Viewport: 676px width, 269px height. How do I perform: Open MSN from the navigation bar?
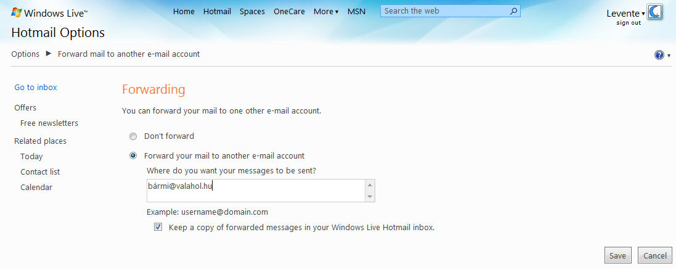pos(357,12)
